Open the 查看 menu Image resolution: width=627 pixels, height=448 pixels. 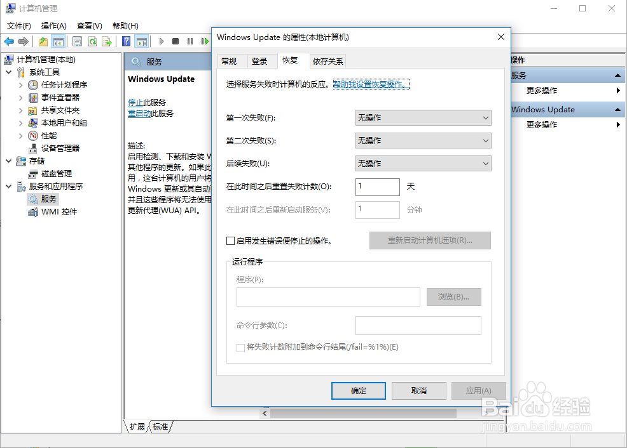[88, 26]
